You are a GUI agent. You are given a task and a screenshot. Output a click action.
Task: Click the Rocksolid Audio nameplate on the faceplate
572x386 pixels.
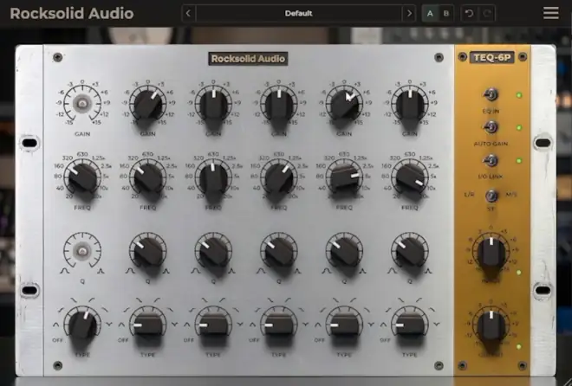[x=248, y=59]
